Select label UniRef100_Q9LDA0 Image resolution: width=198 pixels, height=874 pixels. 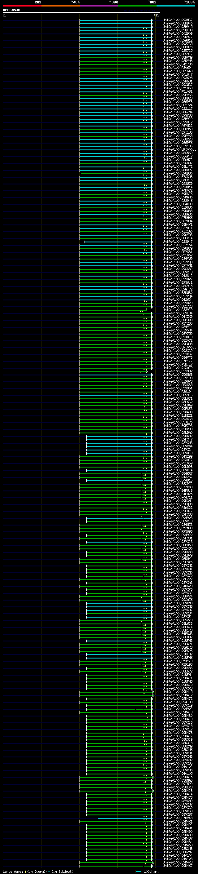pyautogui.click(x=177, y=433)
